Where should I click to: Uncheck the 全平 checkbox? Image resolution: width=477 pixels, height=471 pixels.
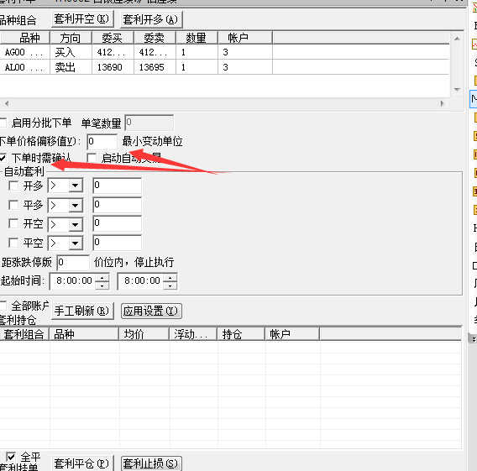(11, 457)
